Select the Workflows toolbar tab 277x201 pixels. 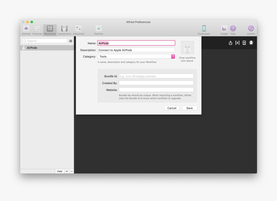click(x=50, y=30)
